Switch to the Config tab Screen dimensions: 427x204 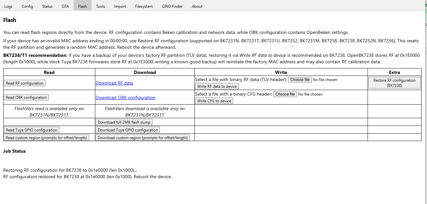click(27, 6)
